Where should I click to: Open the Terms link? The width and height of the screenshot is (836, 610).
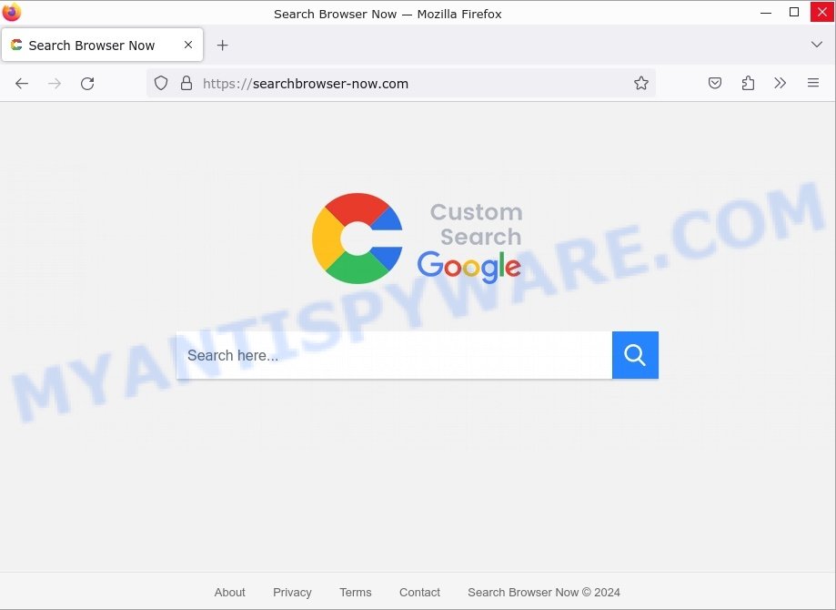point(356,593)
